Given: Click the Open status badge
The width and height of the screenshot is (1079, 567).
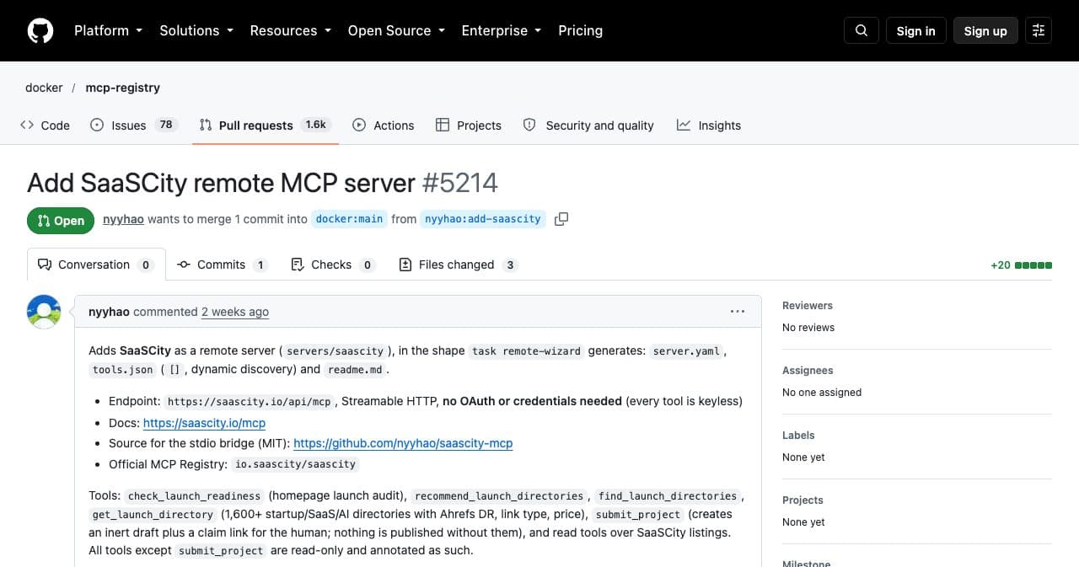Looking at the screenshot, I should [x=61, y=221].
